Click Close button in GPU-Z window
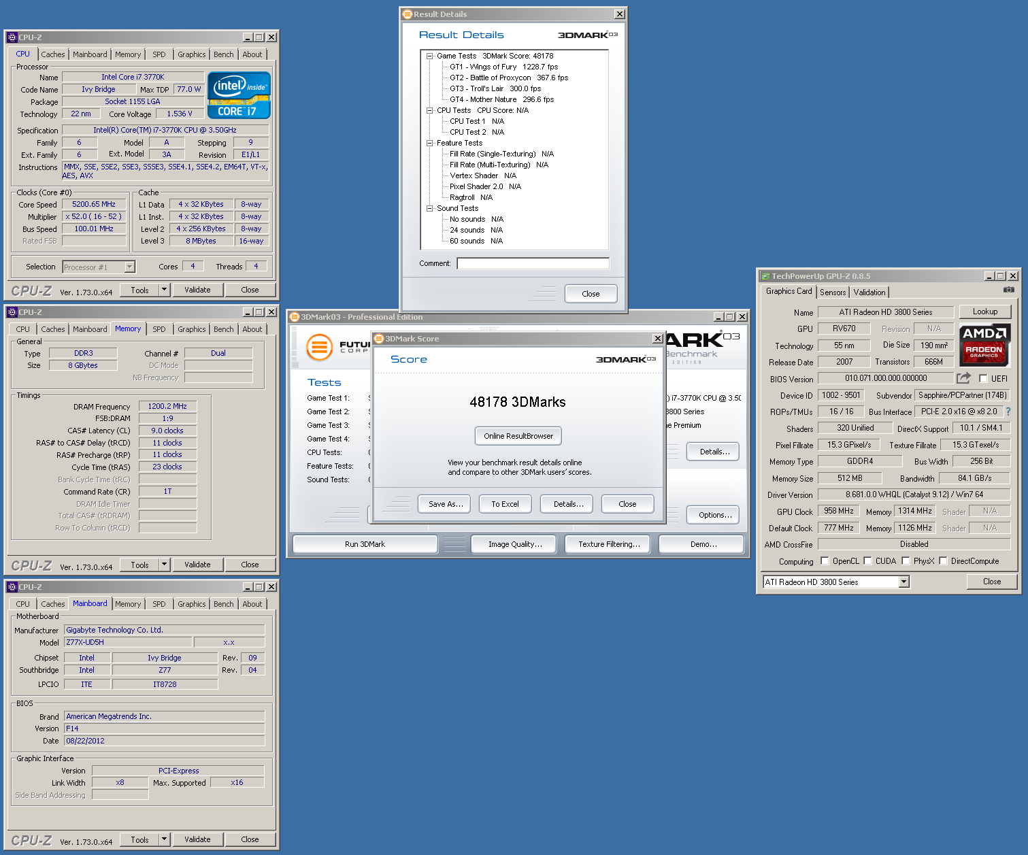 coord(992,582)
